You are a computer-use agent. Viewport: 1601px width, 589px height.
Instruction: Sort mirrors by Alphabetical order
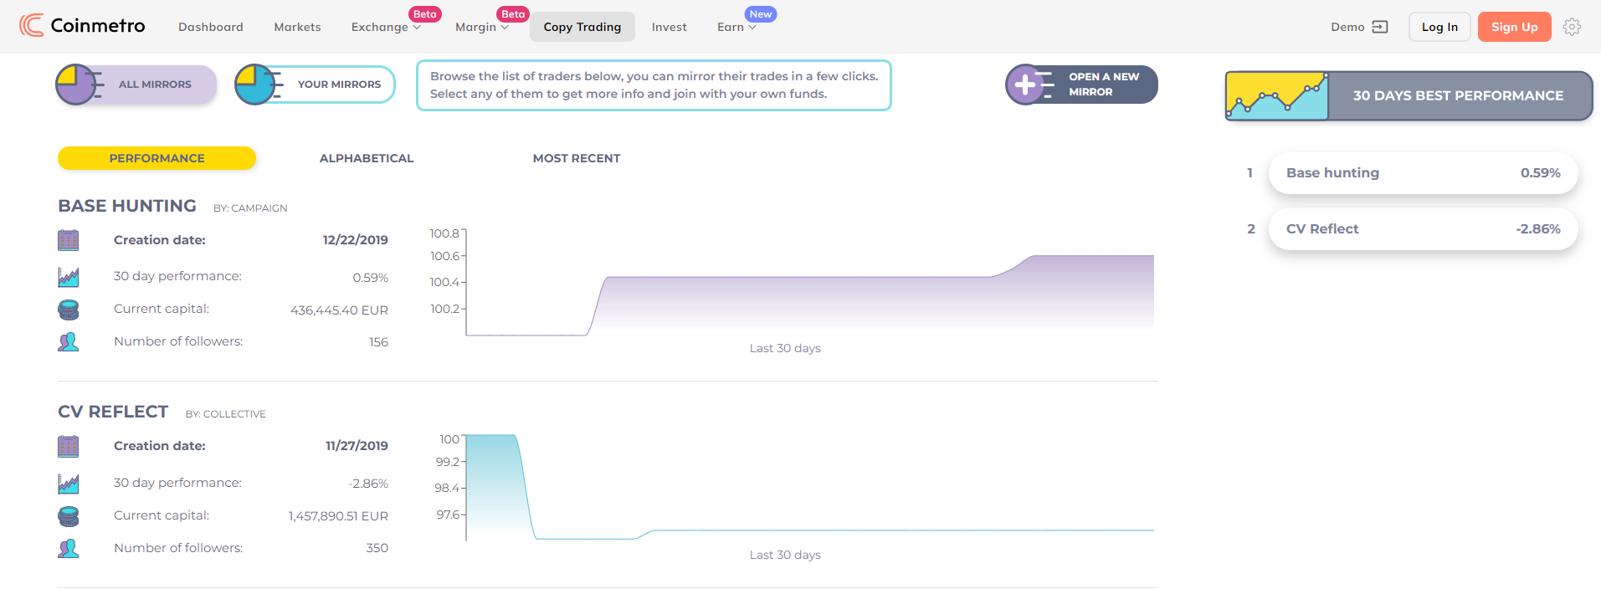pyautogui.click(x=367, y=158)
